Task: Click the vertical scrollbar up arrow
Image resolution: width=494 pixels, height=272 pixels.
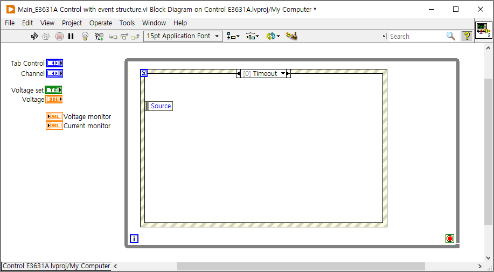Action: coord(488,48)
